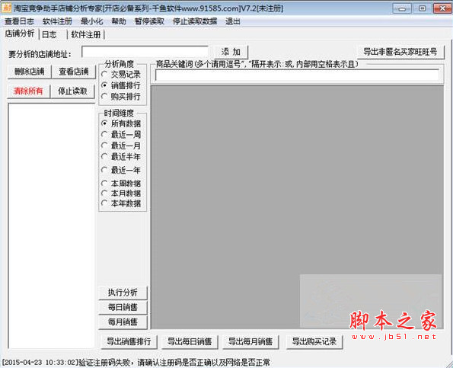This screenshot has height=368, width=453.
Task: Click 停止读取数据 in the menu bar
Action: tap(195, 21)
